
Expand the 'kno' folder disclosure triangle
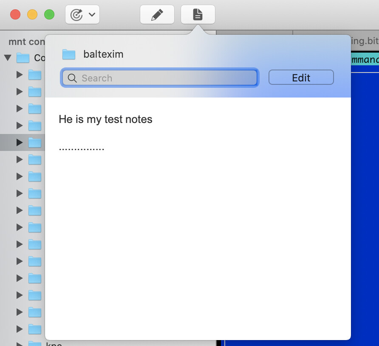(19, 343)
